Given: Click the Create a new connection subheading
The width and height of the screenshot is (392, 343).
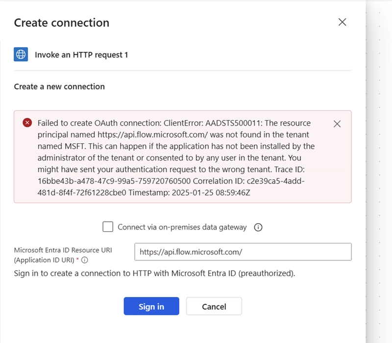Looking at the screenshot, I should tap(59, 87).
